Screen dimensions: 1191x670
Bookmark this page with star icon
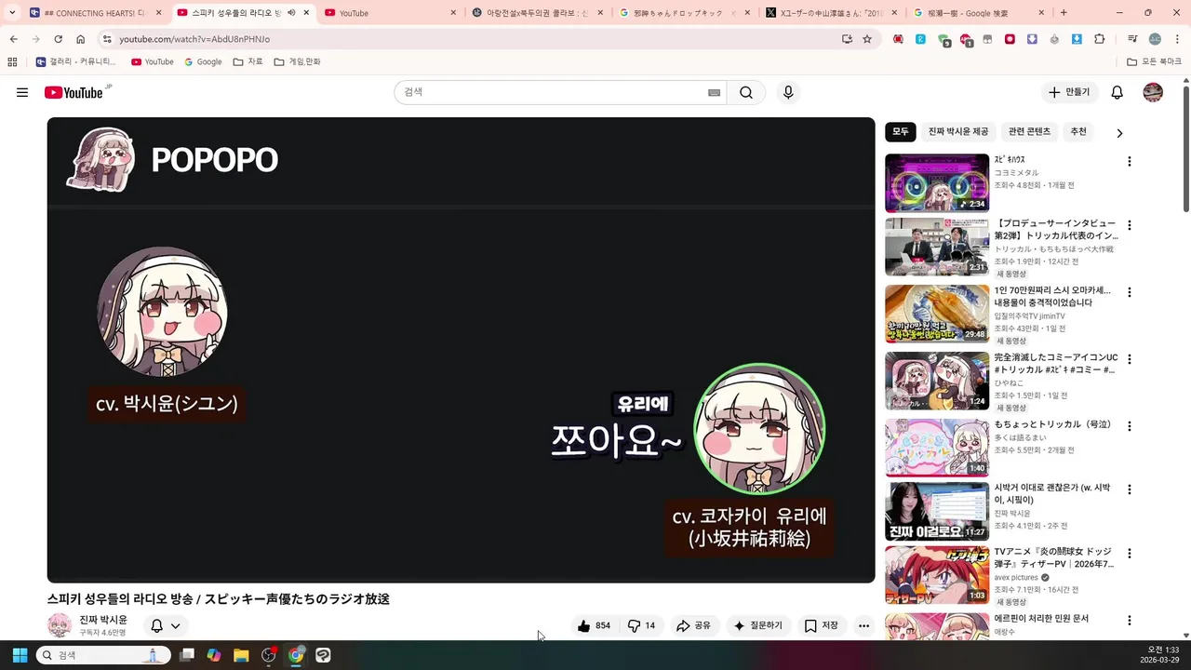pyautogui.click(x=867, y=39)
